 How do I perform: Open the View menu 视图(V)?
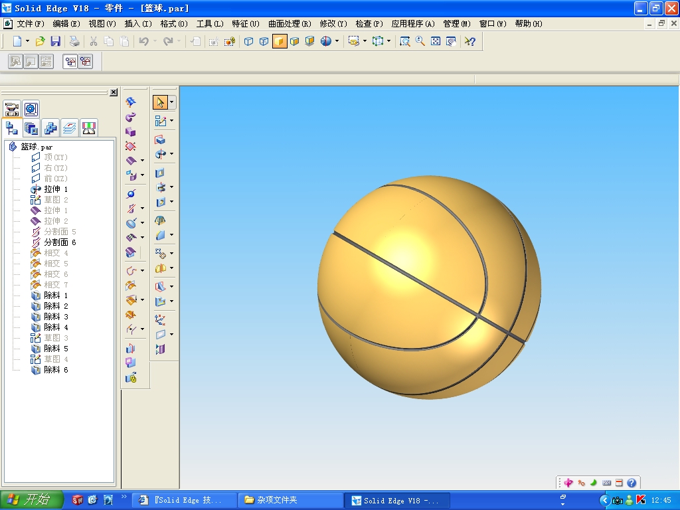pos(102,24)
